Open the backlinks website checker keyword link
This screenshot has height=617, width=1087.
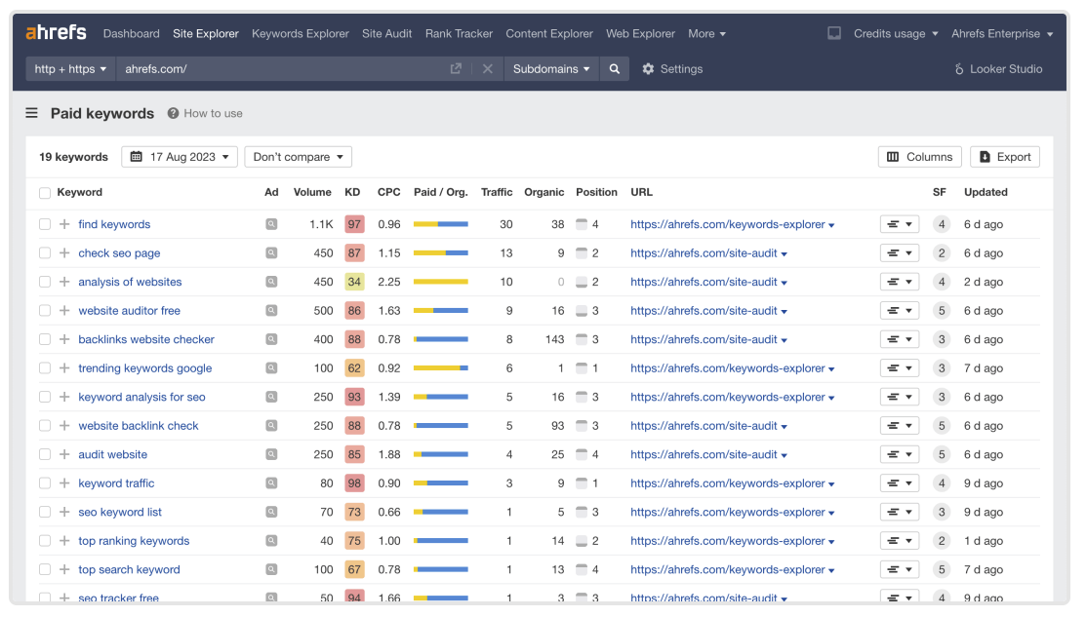click(x=146, y=339)
